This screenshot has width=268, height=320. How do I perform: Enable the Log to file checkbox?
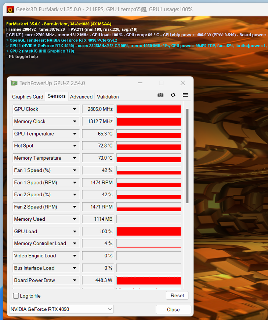(x=16, y=296)
